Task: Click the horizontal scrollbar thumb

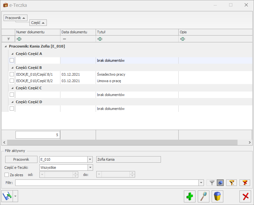Action: point(122,143)
